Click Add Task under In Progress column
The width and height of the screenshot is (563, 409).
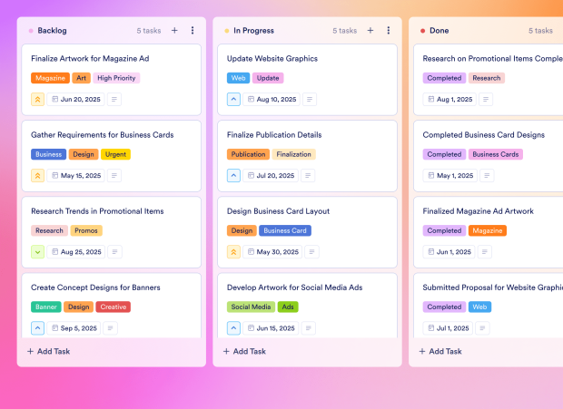245,351
